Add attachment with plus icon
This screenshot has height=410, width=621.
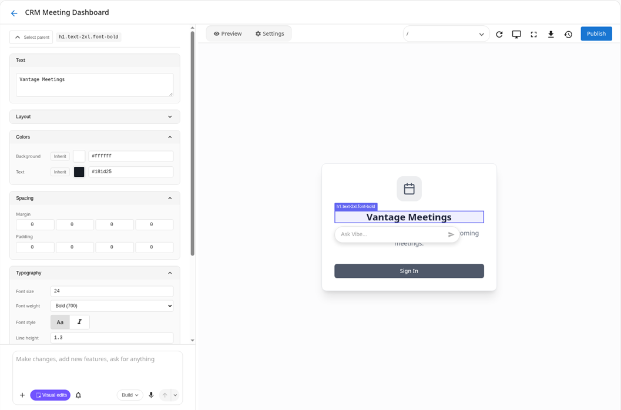[x=22, y=395]
